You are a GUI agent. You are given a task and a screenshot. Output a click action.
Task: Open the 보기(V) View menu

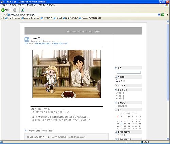tap(21, 5)
